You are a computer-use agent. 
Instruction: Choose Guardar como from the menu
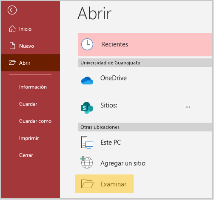point(35,121)
